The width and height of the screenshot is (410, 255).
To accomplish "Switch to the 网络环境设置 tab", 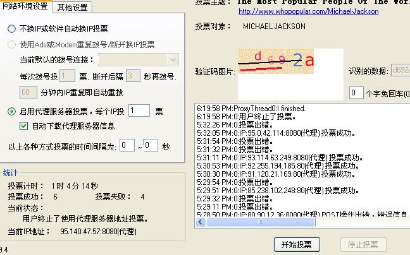I will pos(25,7).
